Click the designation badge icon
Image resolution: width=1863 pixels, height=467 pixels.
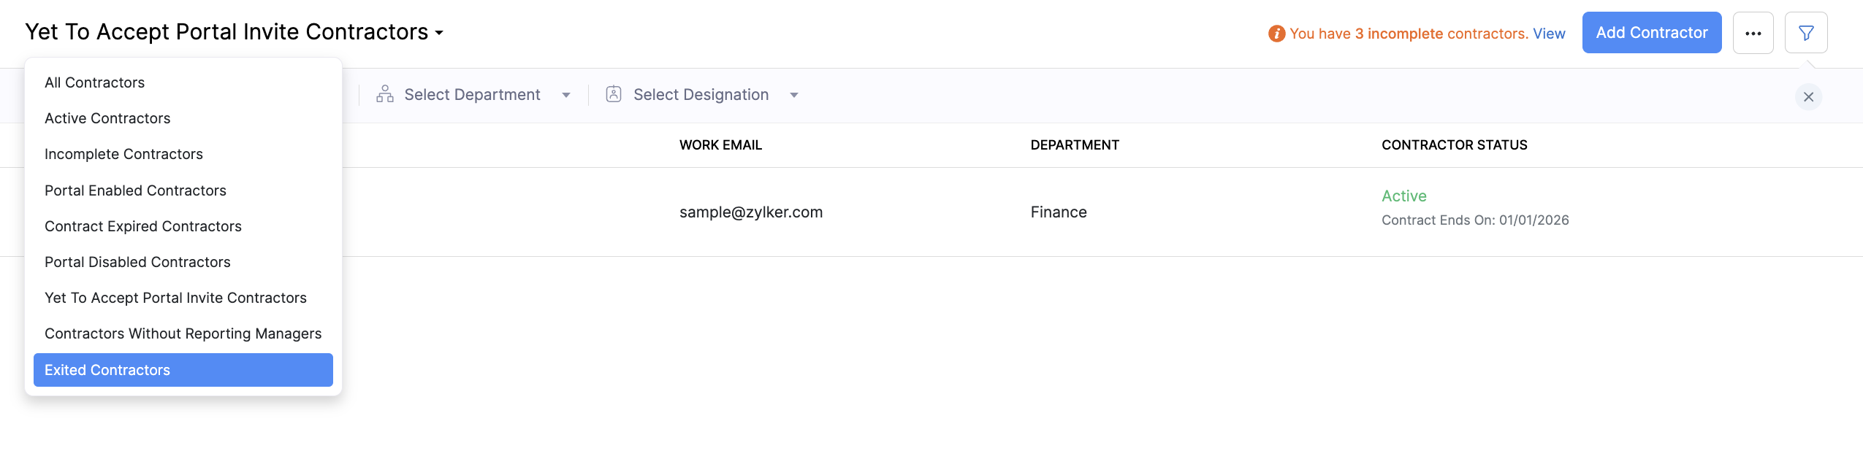click(614, 94)
